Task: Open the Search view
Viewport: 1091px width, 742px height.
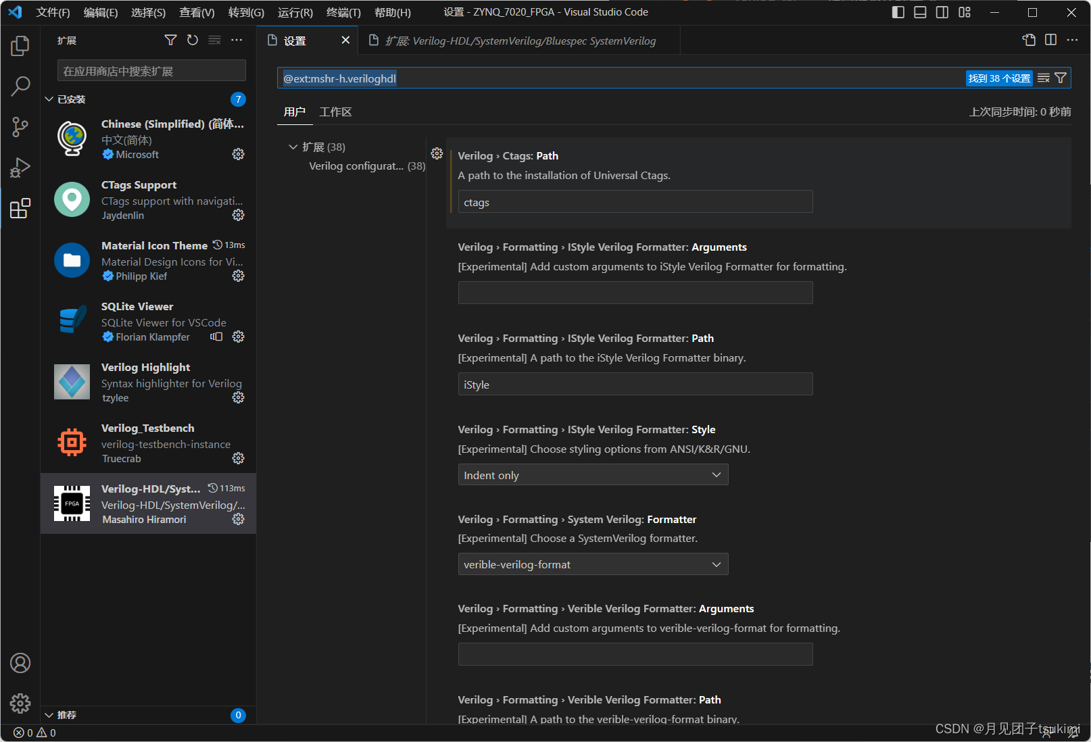Action: (20, 86)
